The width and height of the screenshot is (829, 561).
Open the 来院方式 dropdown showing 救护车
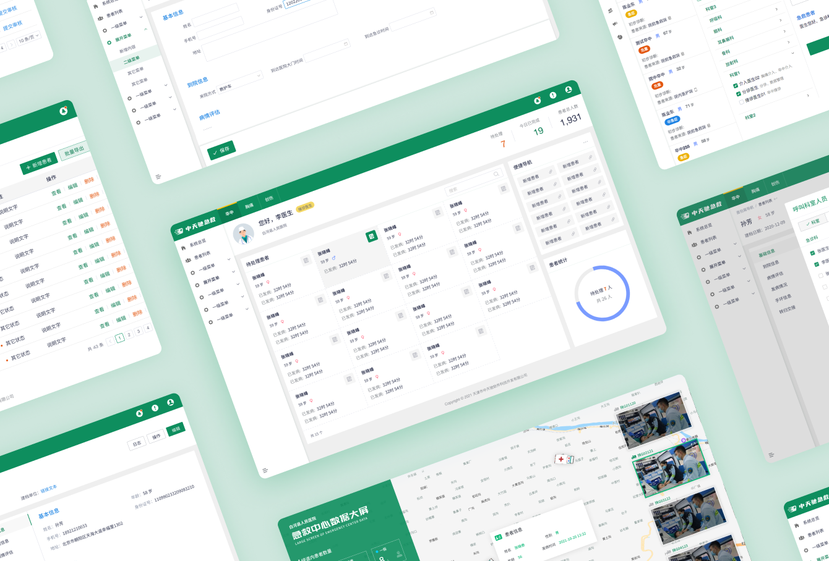click(x=238, y=84)
